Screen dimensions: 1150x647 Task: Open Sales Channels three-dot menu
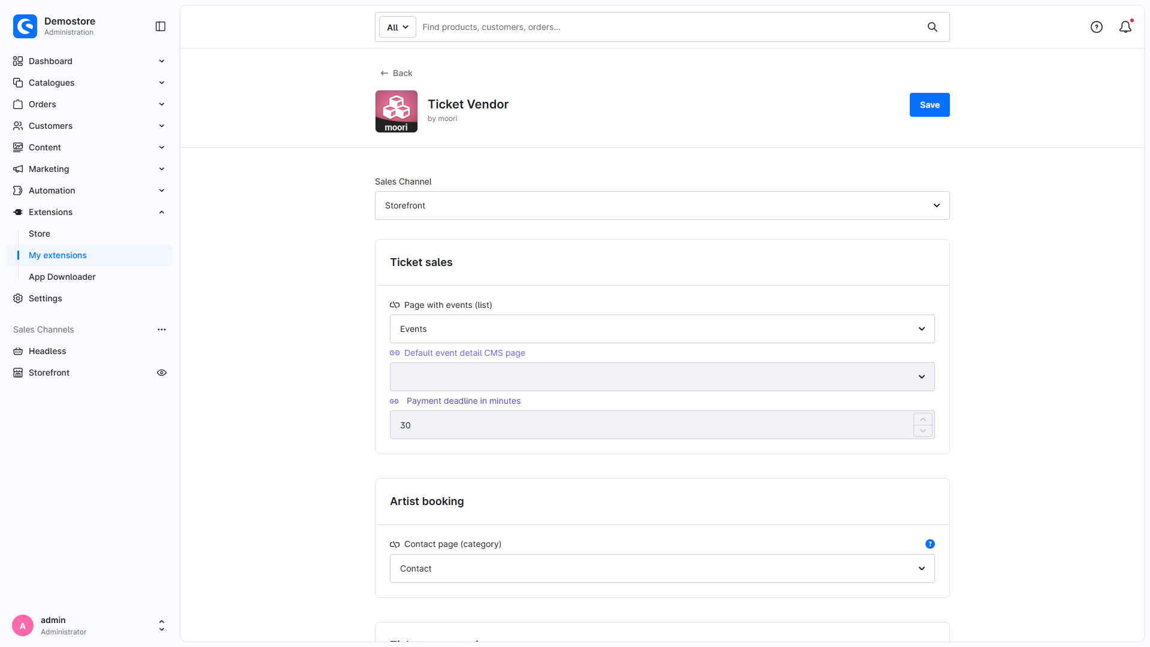point(162,329)
